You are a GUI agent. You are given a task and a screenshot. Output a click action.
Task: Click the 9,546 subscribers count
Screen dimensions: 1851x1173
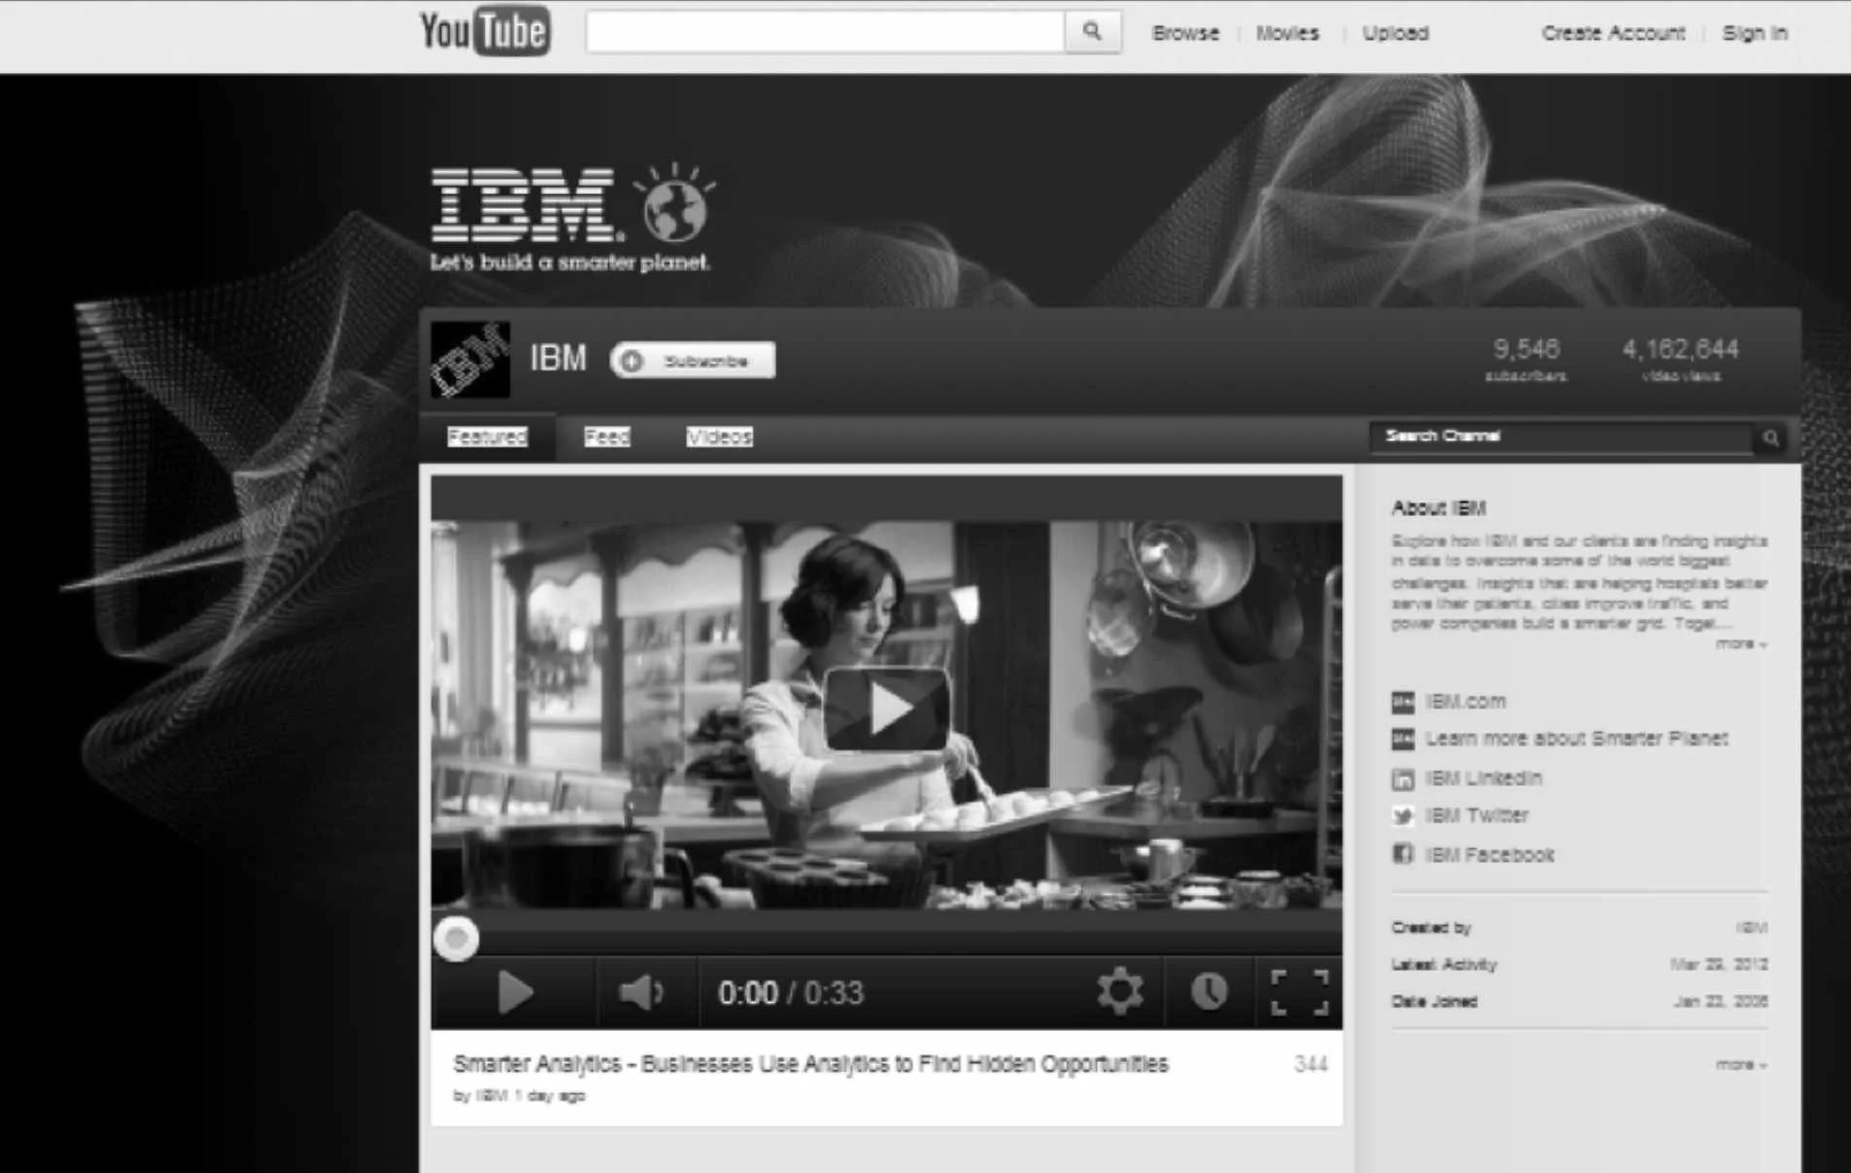click(x=1525, y=360)
